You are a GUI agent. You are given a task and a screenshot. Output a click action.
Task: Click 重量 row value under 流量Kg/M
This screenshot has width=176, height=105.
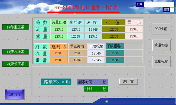point(58,36)
